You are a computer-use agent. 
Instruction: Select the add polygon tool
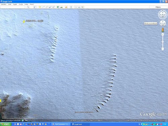[x=43, y=7]
